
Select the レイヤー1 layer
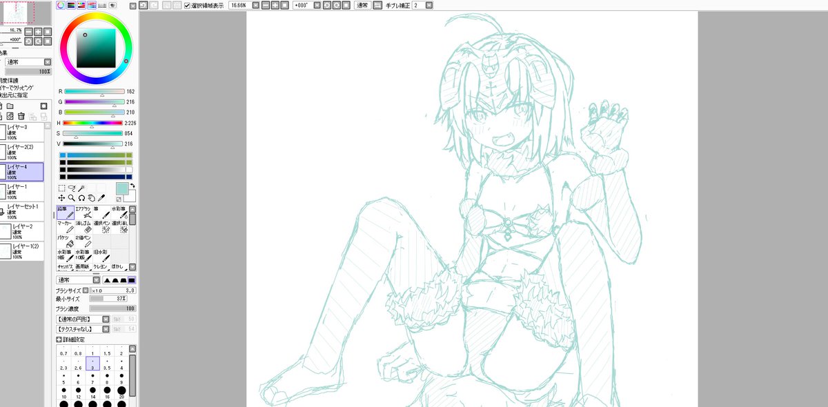click(22, 191)
